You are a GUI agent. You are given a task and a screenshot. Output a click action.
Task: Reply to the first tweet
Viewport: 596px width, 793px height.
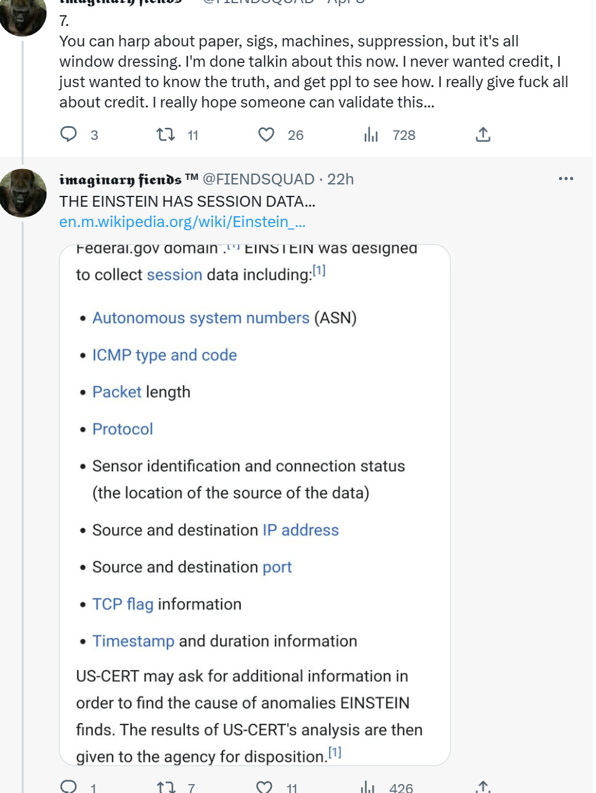click(68, 134)
